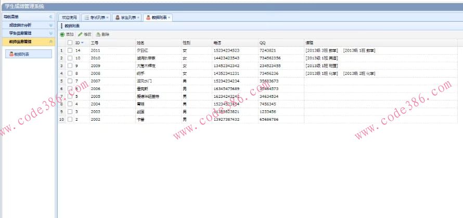This screenshot has height=218, width=463.
Task: Check the row with 工号 2003
Action: 70,112
